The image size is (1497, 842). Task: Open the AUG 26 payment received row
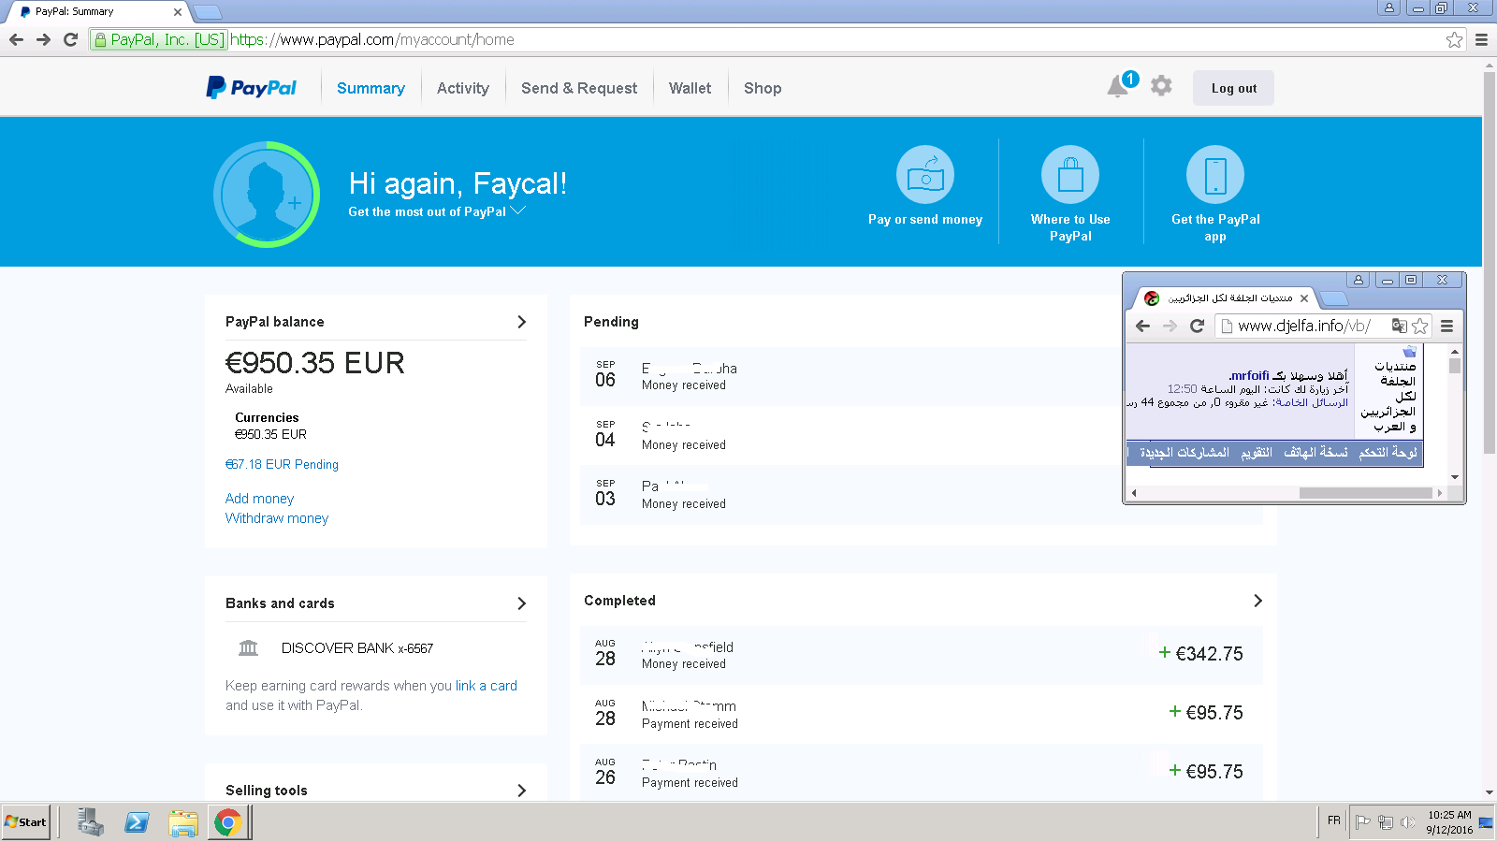pyautogui.click(x=922, y=772)
